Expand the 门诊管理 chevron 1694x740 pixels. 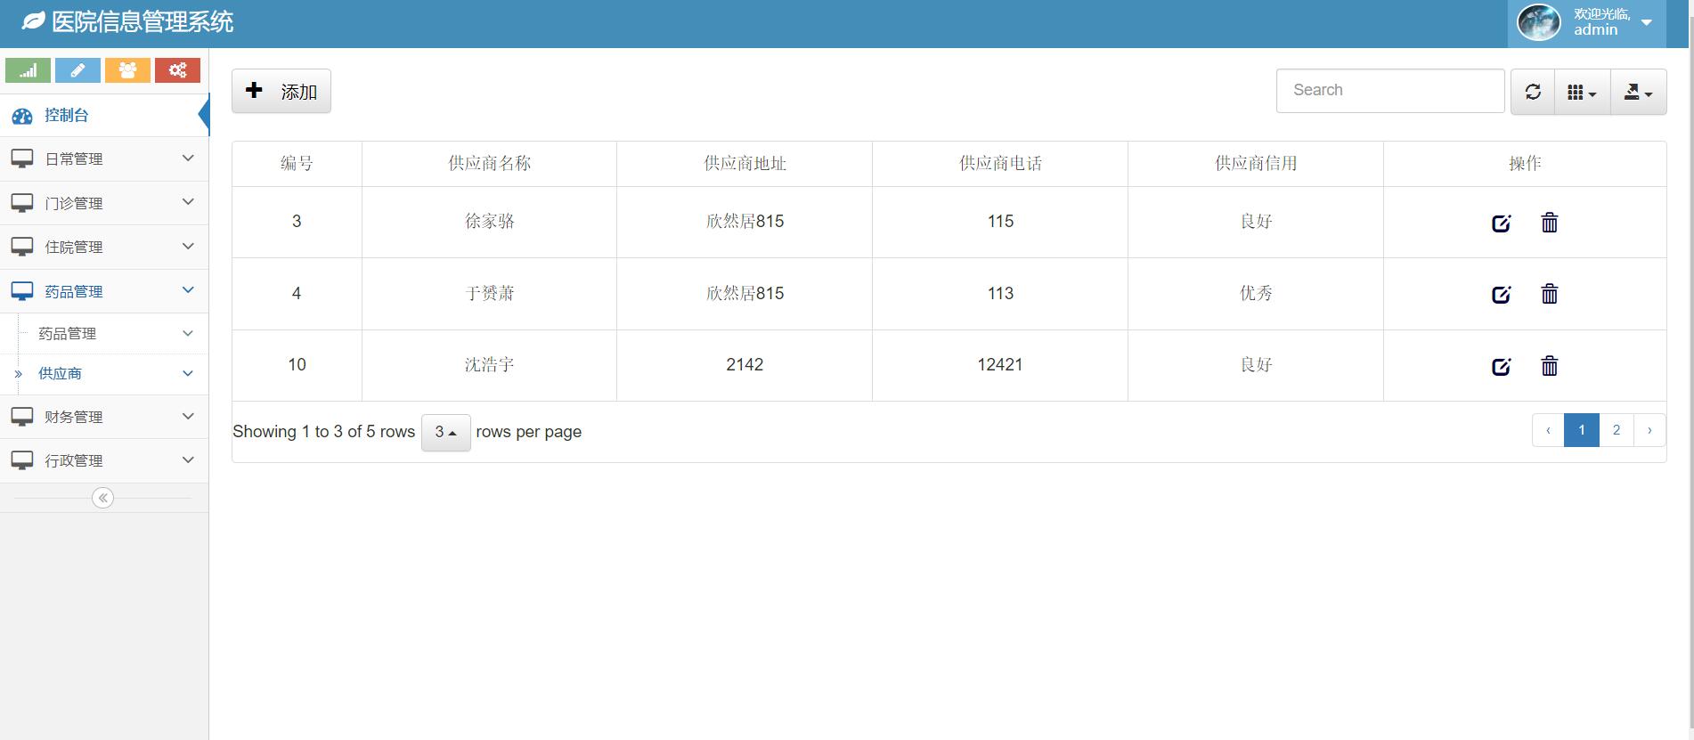click(x=188, y=202)
